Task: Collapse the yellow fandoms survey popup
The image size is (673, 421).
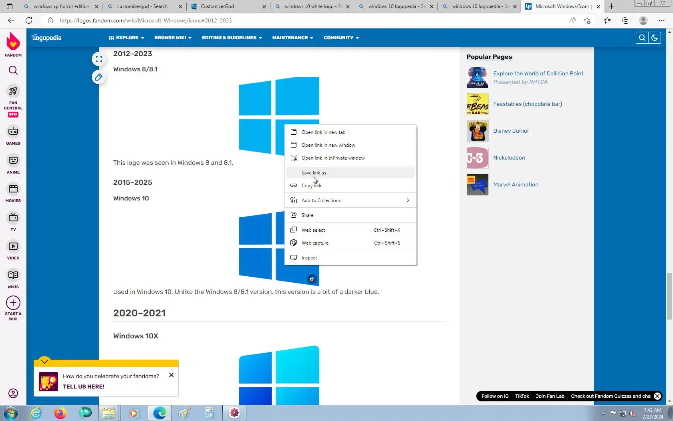Action: click(x=44, y=361)
